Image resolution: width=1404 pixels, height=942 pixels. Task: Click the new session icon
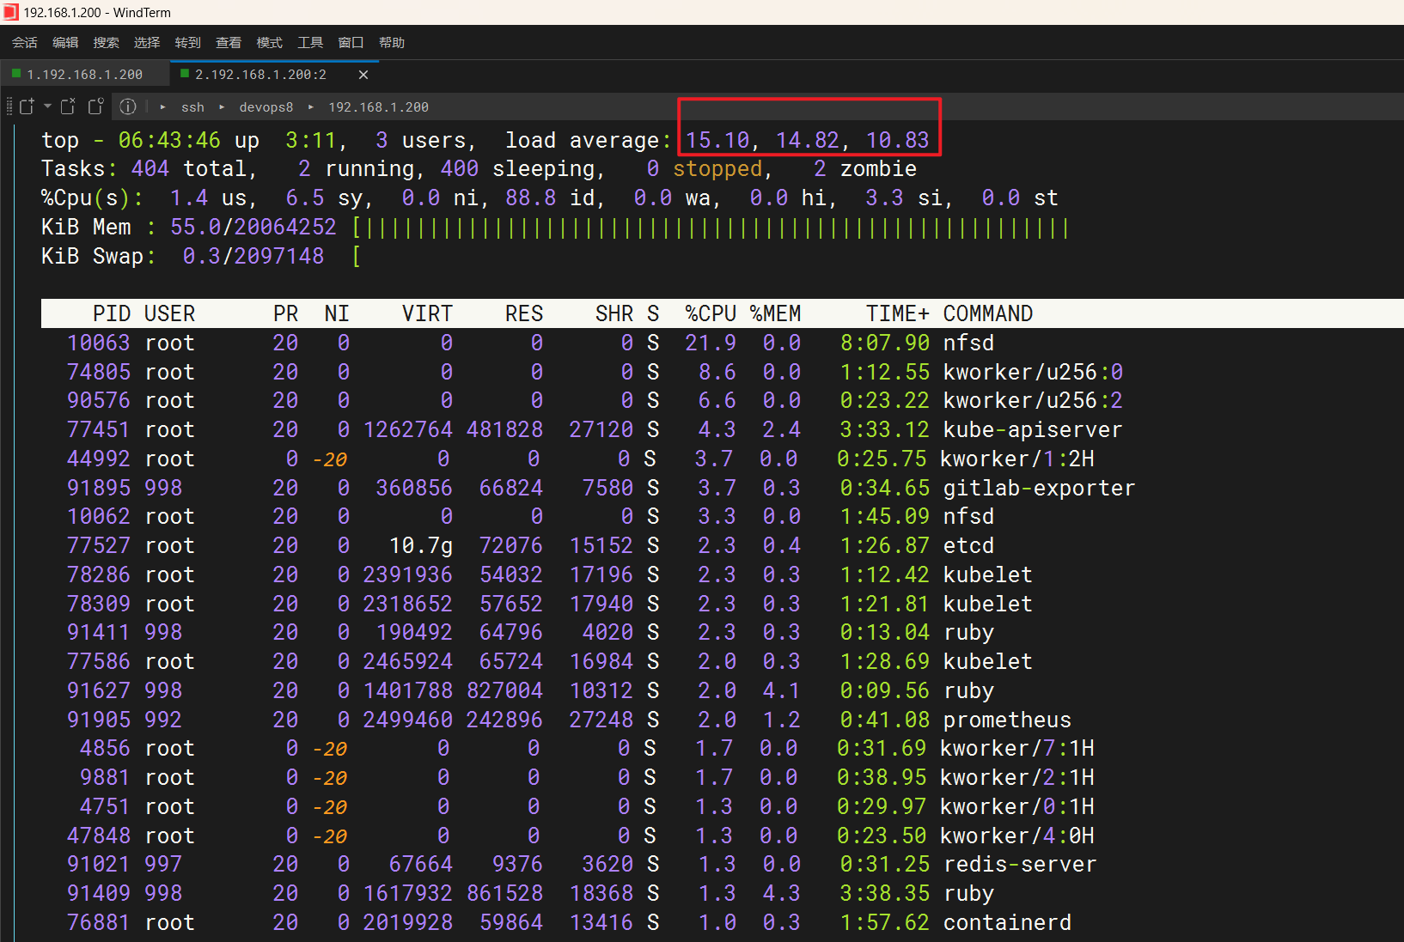(27, 106)
